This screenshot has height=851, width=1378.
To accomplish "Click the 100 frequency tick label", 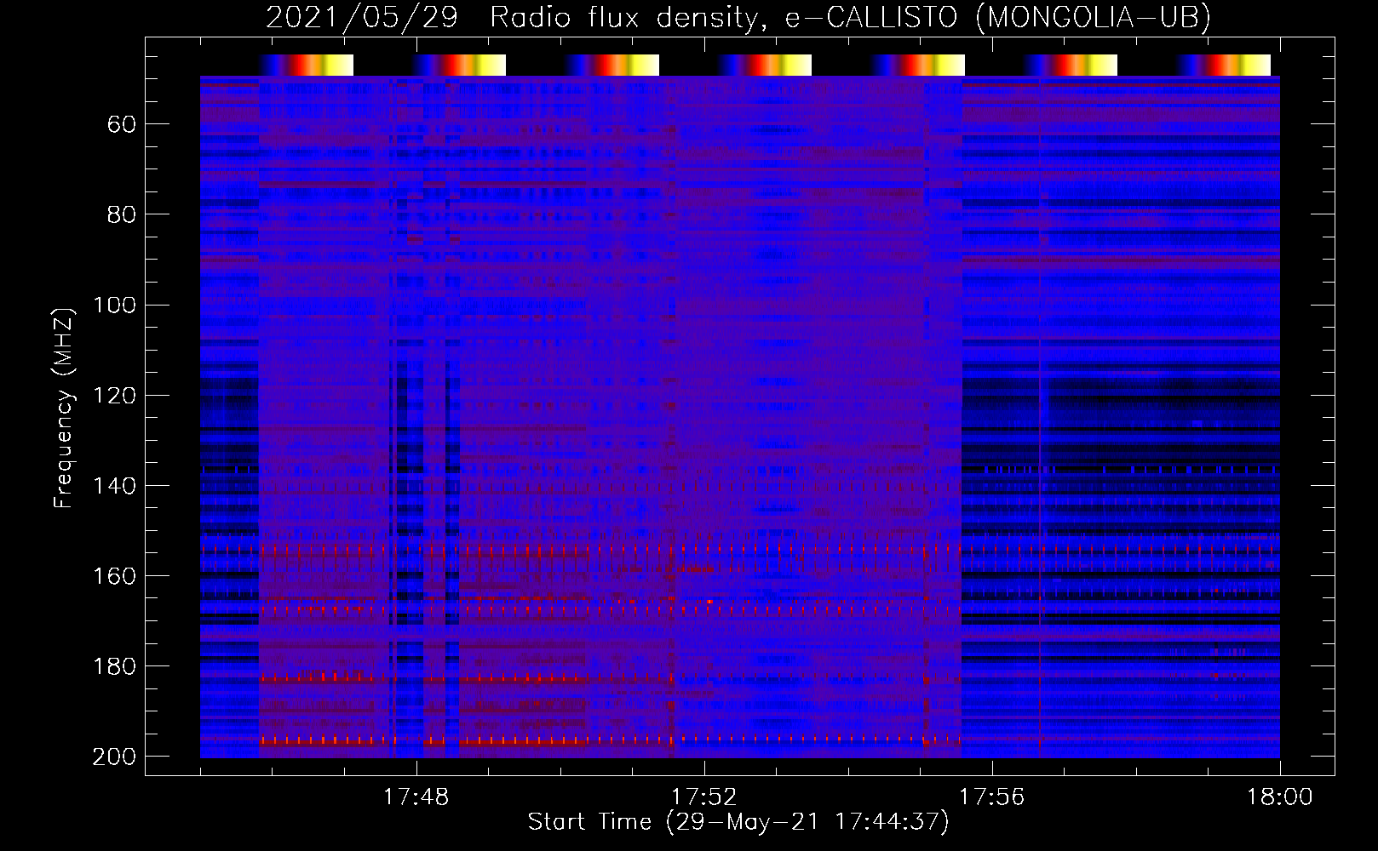I will pos(115,305).
